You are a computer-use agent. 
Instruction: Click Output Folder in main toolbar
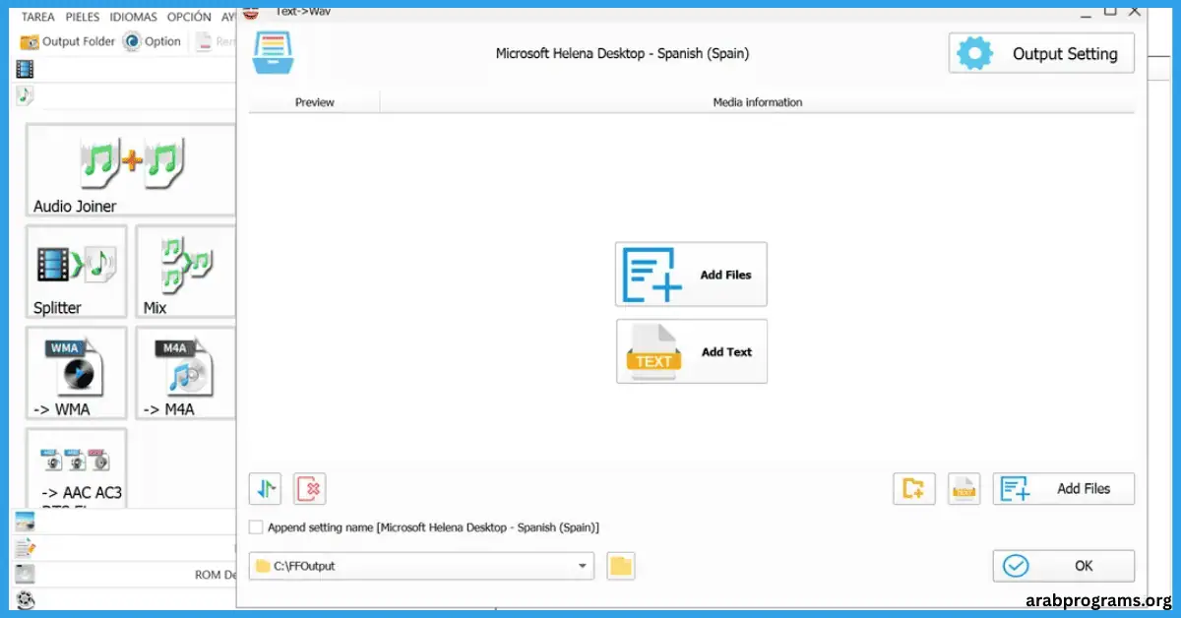coord(68,41)
